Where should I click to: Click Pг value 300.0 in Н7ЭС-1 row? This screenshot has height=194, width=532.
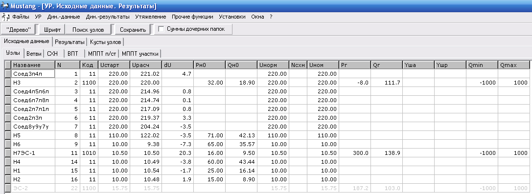pos(355,153)
